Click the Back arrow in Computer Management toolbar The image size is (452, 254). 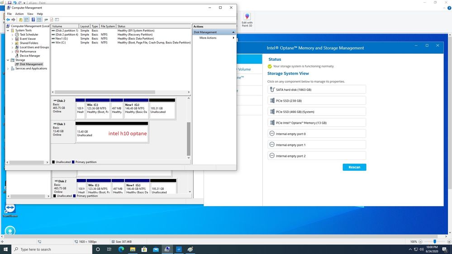(x=8, y=19)
